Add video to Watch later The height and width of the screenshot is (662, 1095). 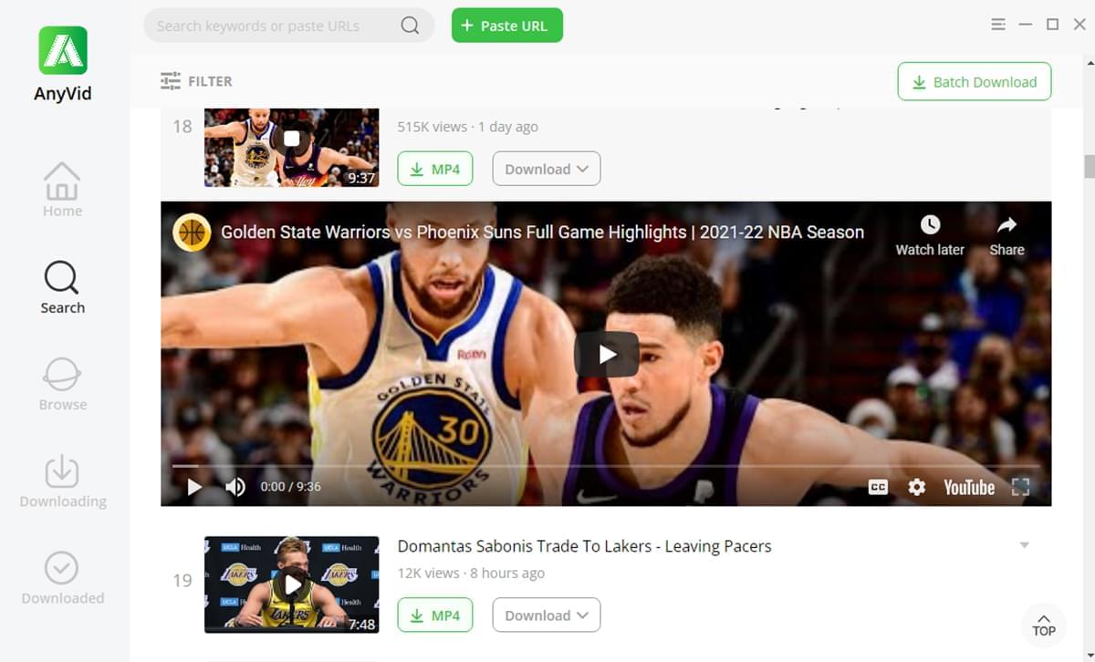click(x=930, y=235)
